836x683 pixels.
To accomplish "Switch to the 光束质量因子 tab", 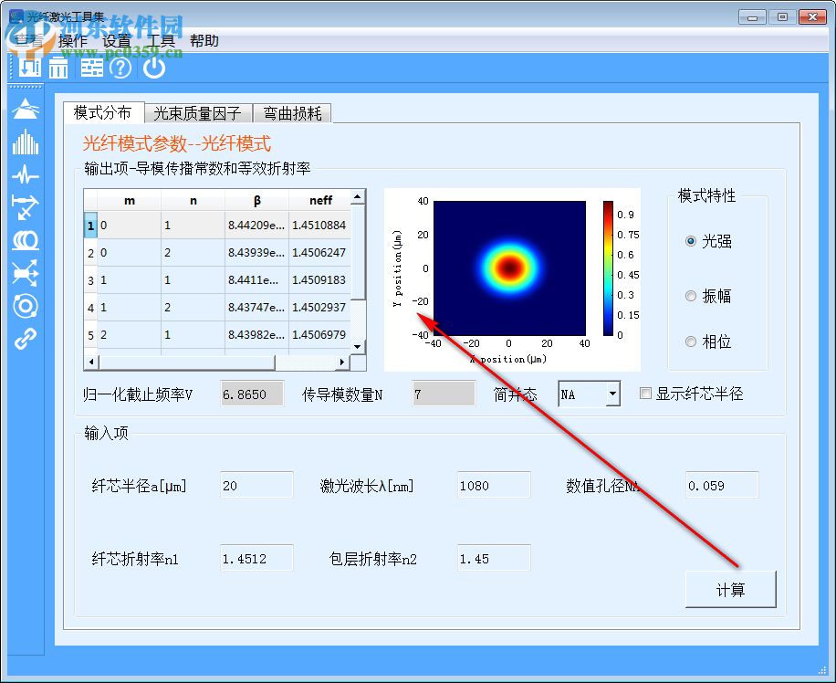I will 197,113.
